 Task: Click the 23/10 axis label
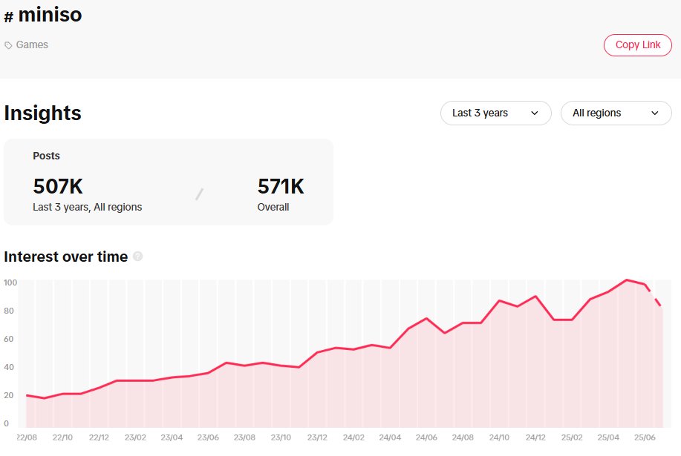(281, 437)
